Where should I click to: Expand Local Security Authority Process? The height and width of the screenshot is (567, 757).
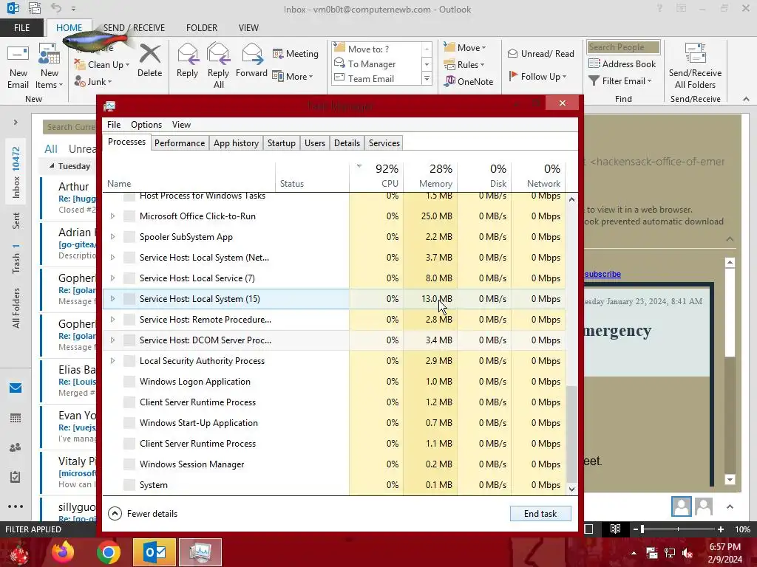pyautogui.click(x=112, y=361)
